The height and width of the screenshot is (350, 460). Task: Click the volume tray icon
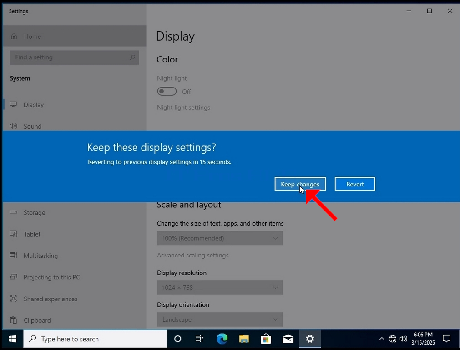404,339
